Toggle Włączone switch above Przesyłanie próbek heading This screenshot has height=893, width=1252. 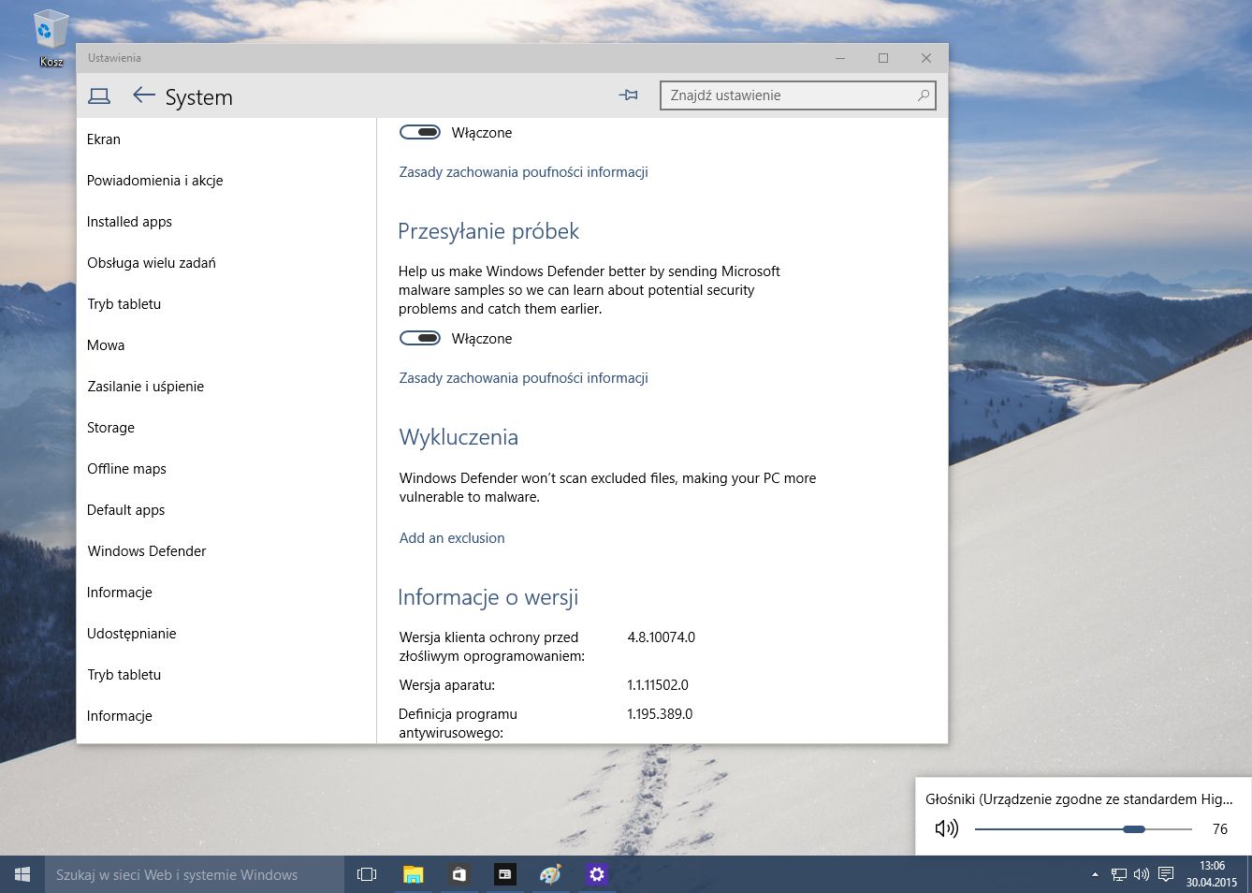(x=420, y=132)
